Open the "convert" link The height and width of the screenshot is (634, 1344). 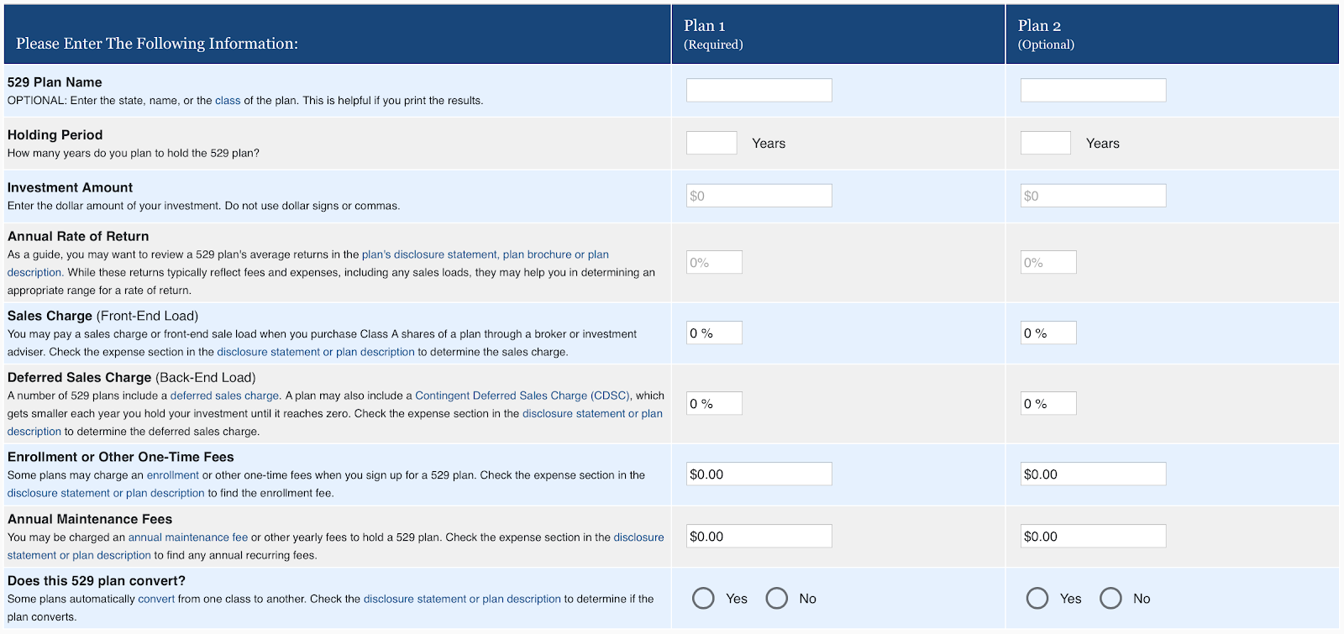point(156,600)
